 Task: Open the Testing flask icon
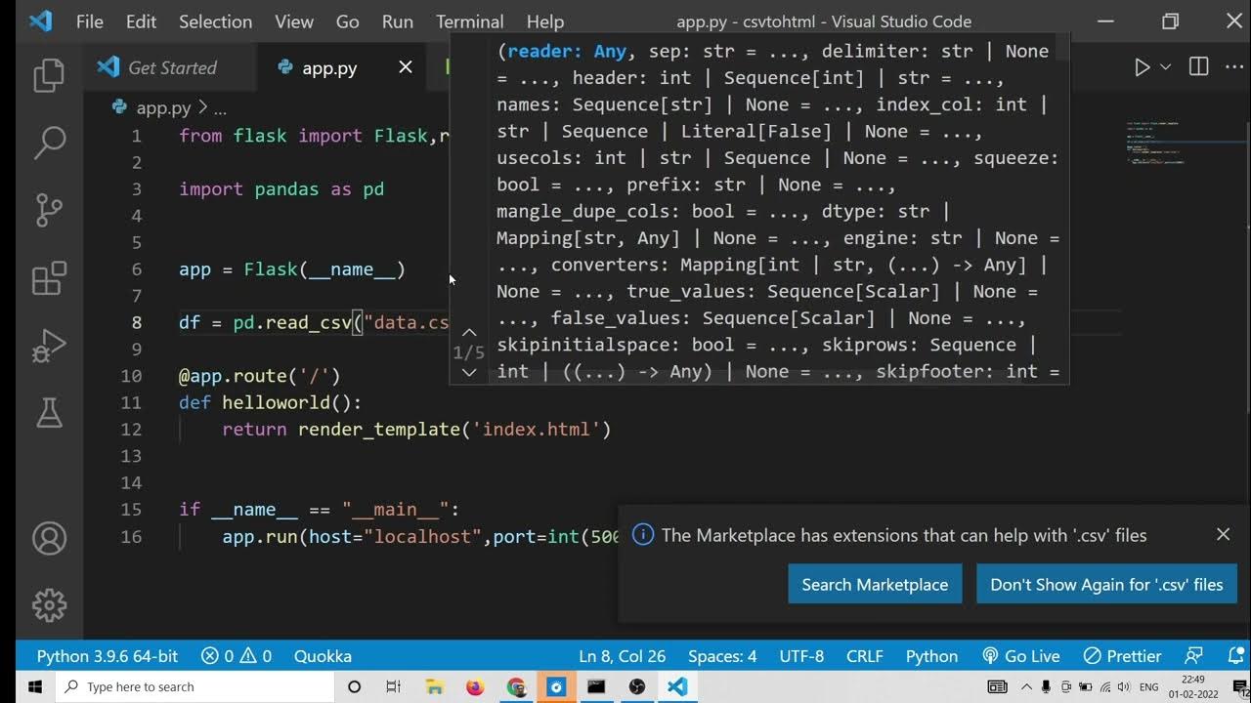[x=49, y=412]
